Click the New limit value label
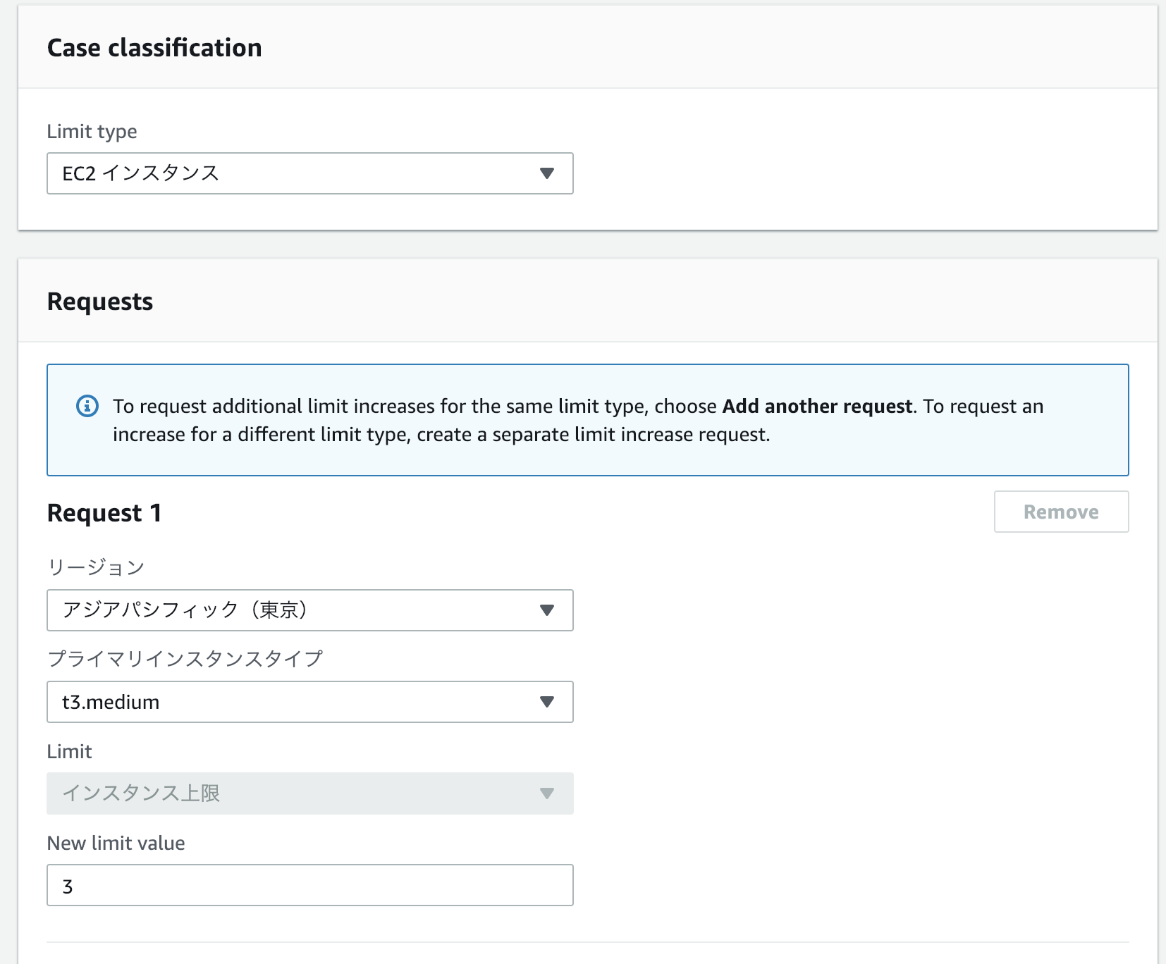 [x=116, y=843]
